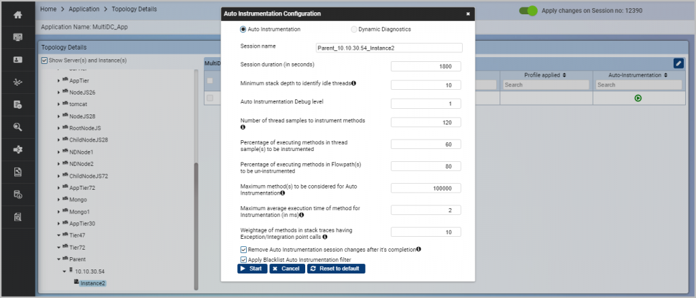696x298 pixels.
Task: Select NodeJS28 tree item
Action: click(82, 116)
